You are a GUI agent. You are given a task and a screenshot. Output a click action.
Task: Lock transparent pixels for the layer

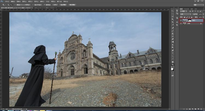coord(184,17)
